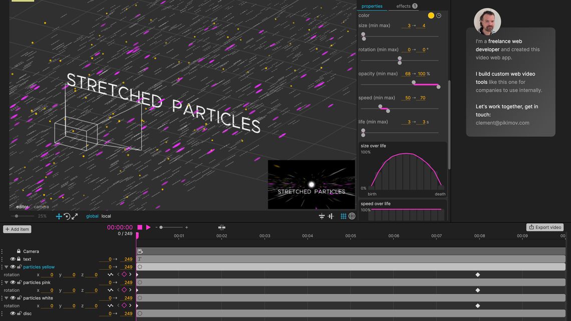Add keyframe diamond for particles pink rotation
The width and height of the screenshot is (571, 321).
pos(124,290)
